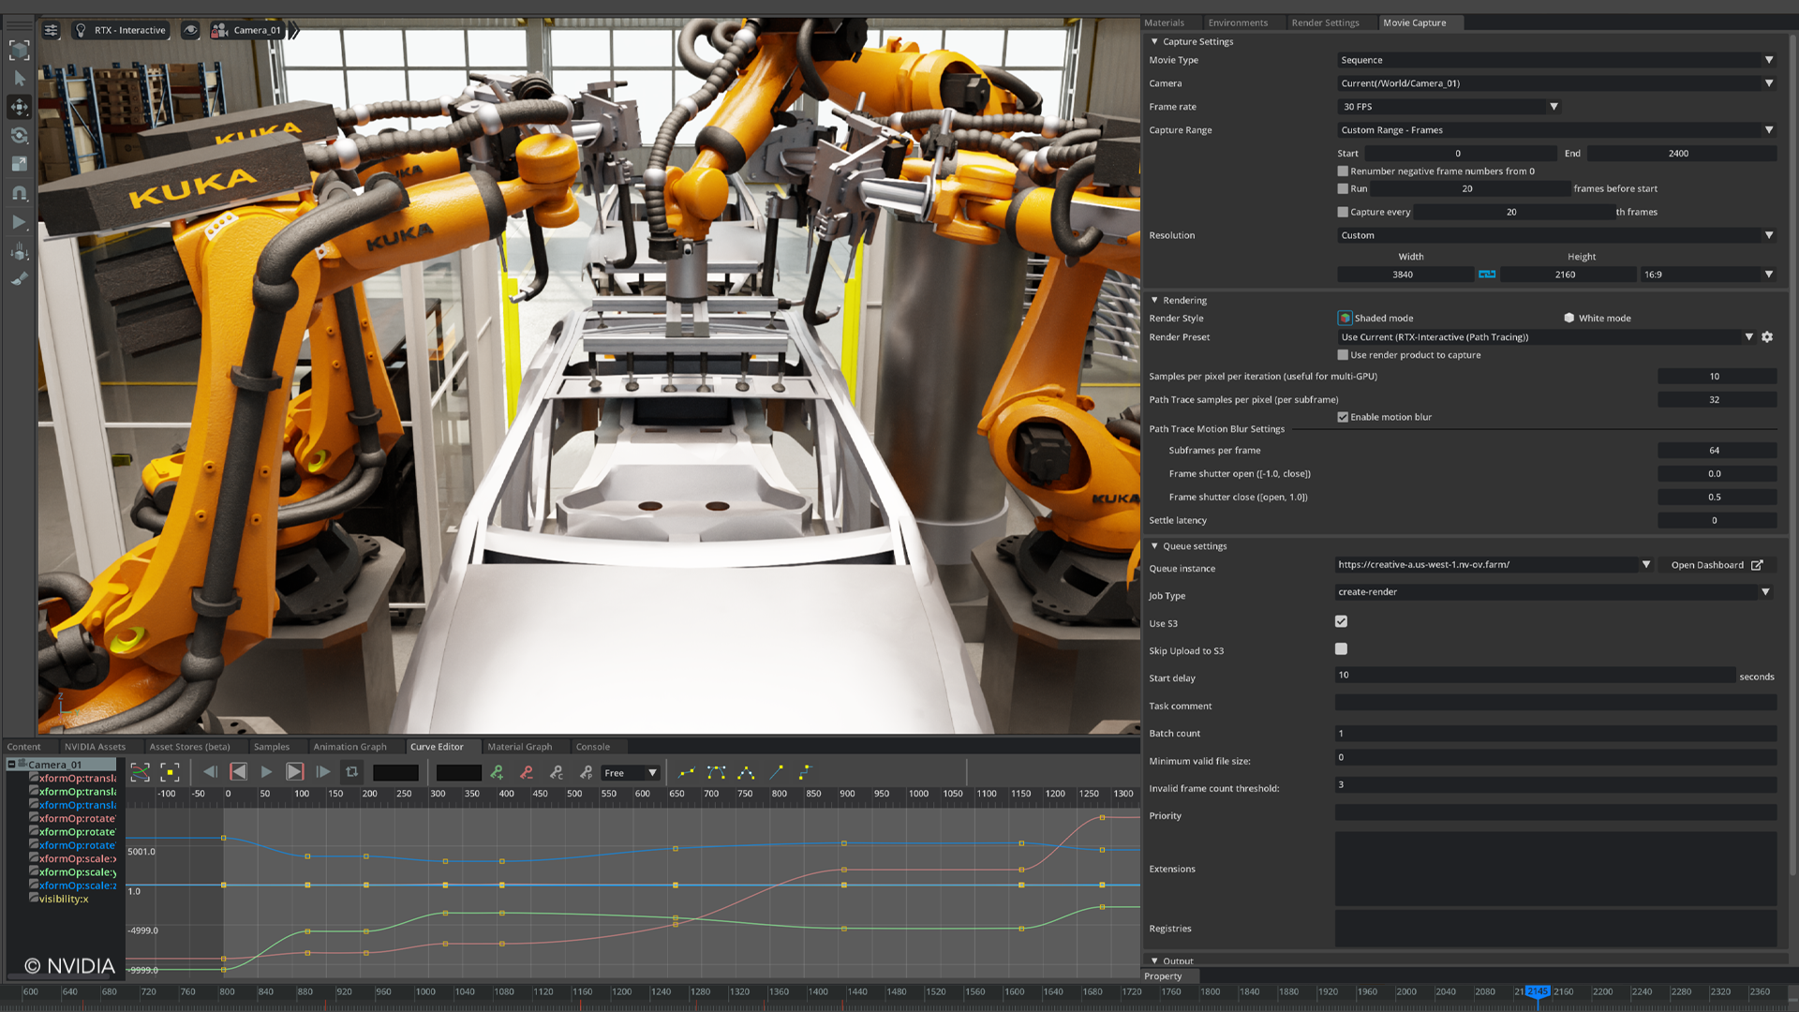
Task: Click the blue timeline playhead marker
Action: pyautogui.click(x=1537, y=991)
